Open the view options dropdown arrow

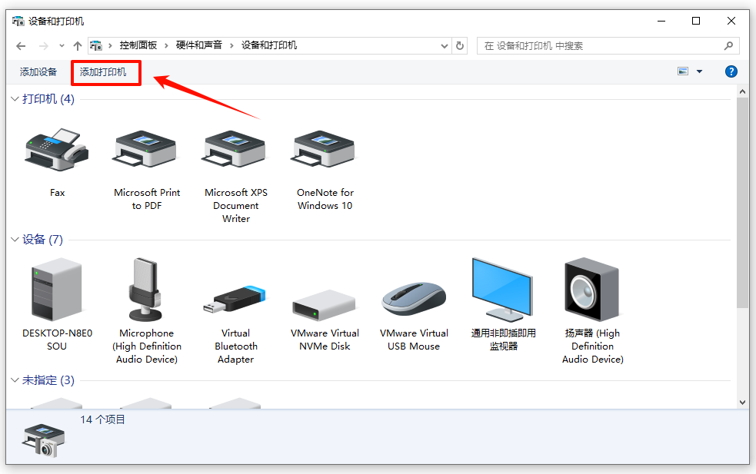point(699,71)
